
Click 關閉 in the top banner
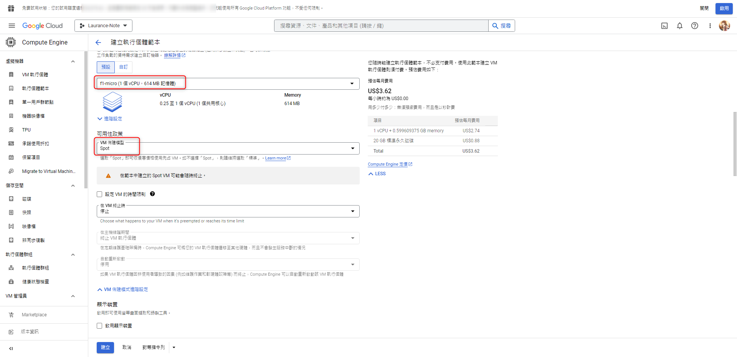coord(704,8)
